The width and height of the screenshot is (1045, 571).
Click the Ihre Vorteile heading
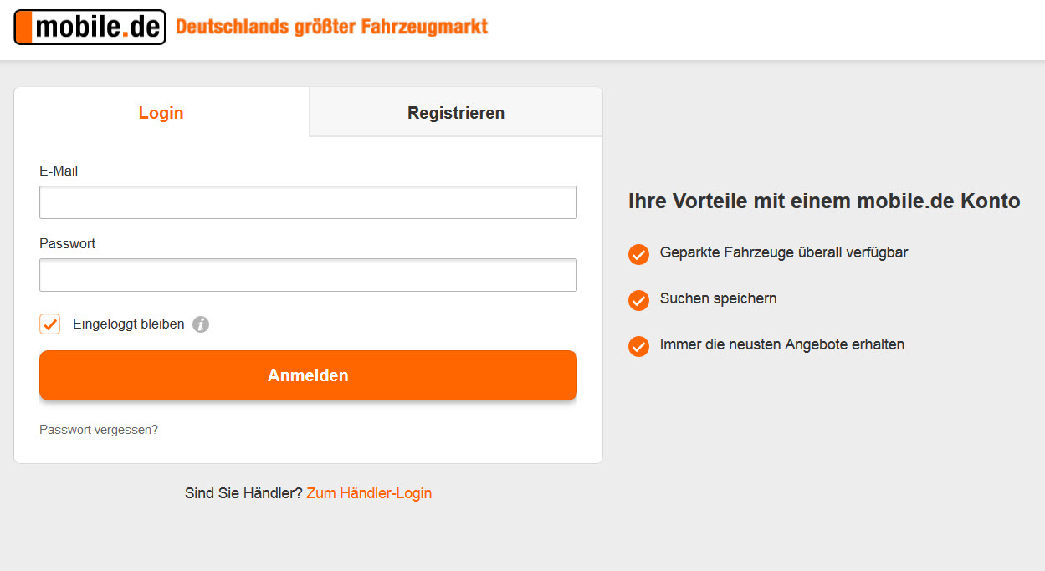click(x=823, y=201)
